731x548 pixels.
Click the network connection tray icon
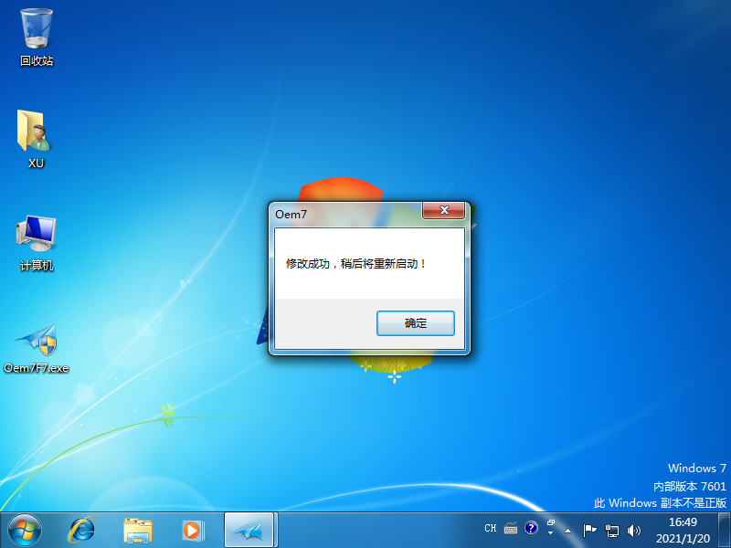tap(612, 529)
